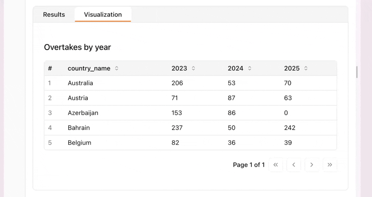Screen dimensions: 372x197
Task: Click the Page 1 of 1 label
Action: pyautogui.click(x=249, y=164)
